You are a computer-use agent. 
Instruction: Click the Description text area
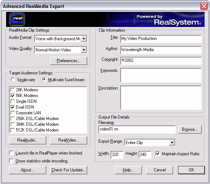161,98
